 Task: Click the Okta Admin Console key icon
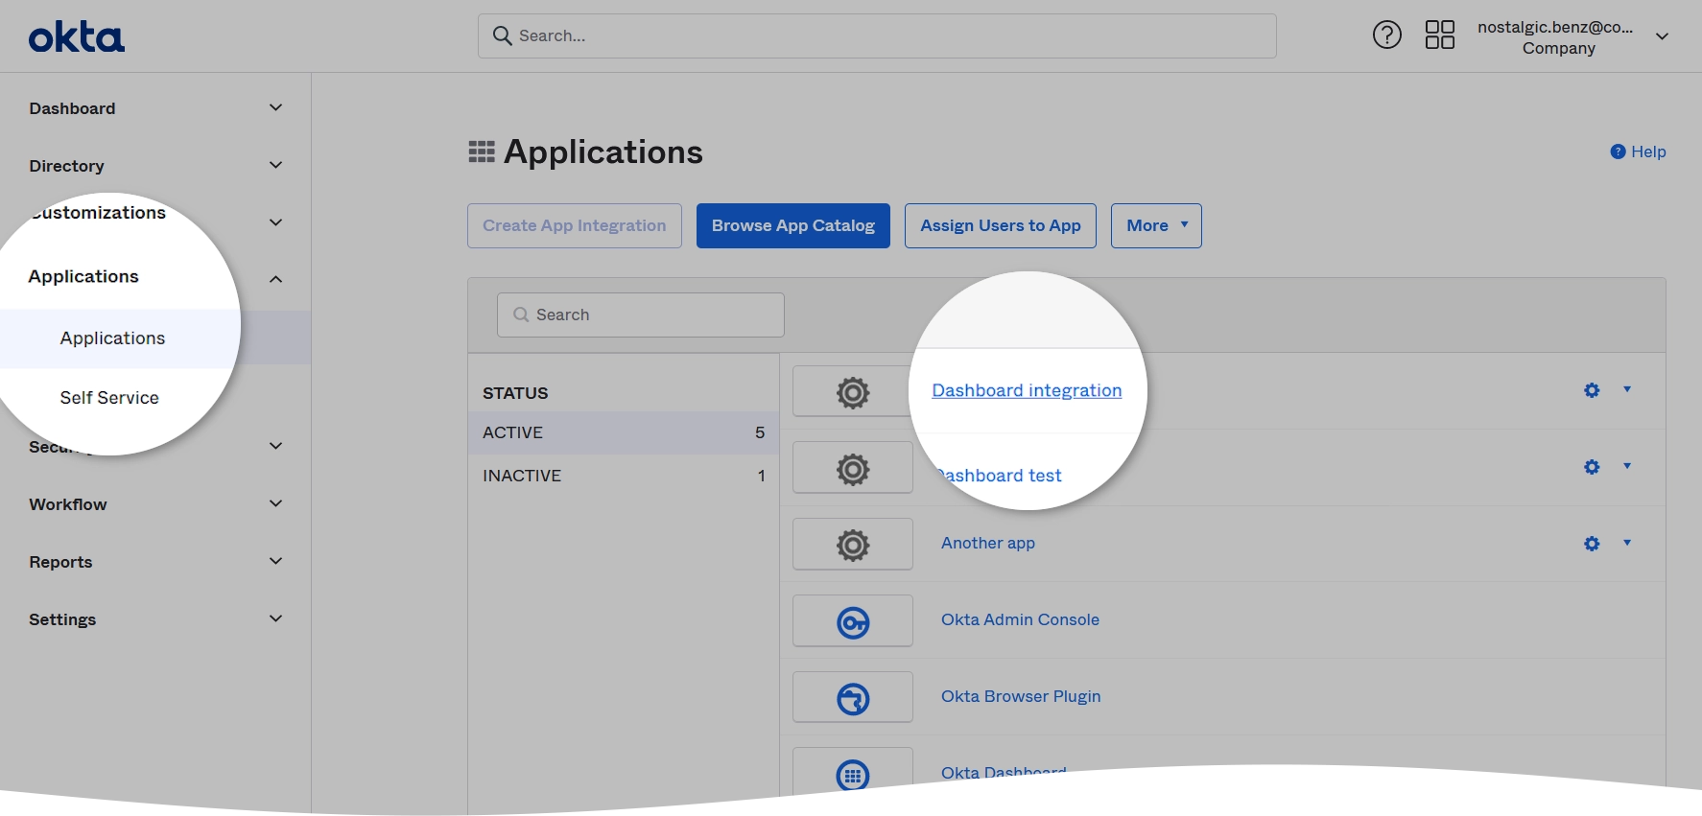point(853,622)
